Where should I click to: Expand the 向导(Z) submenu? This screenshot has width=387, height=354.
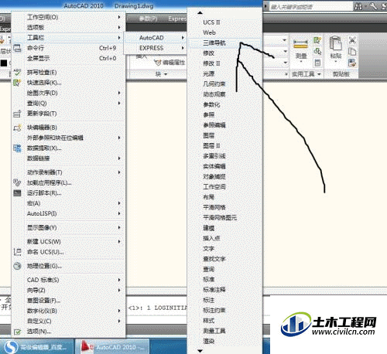[69, 290]
